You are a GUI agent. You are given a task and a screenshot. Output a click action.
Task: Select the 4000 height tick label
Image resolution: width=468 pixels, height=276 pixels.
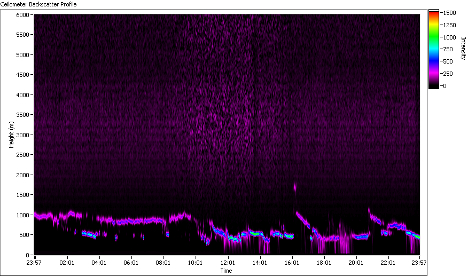[x=22, y=95]
